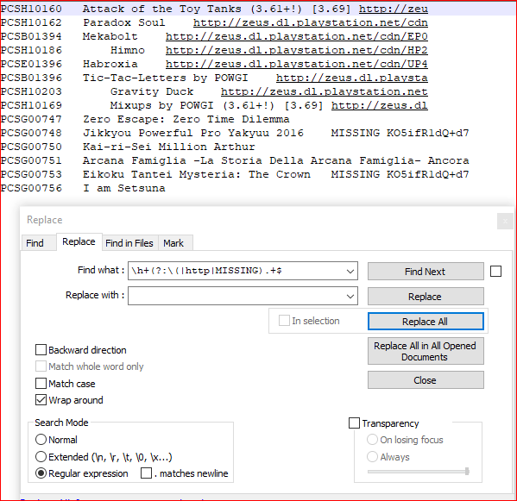Click the 'Kai-ri-Sei Million Arthur' line
The width and height of the screenshot is (517, 501).
(169, 147)
